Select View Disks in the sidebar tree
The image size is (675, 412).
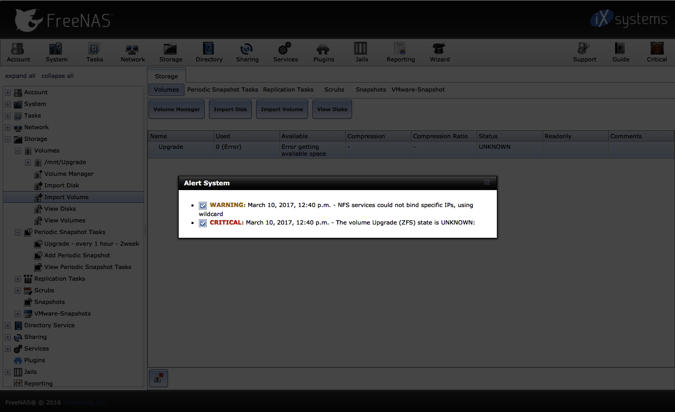[x=60, y=209]
